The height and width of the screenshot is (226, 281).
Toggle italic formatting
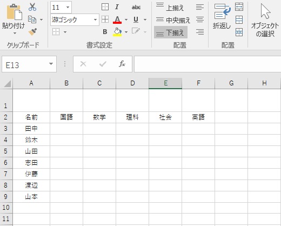point(117,7)
